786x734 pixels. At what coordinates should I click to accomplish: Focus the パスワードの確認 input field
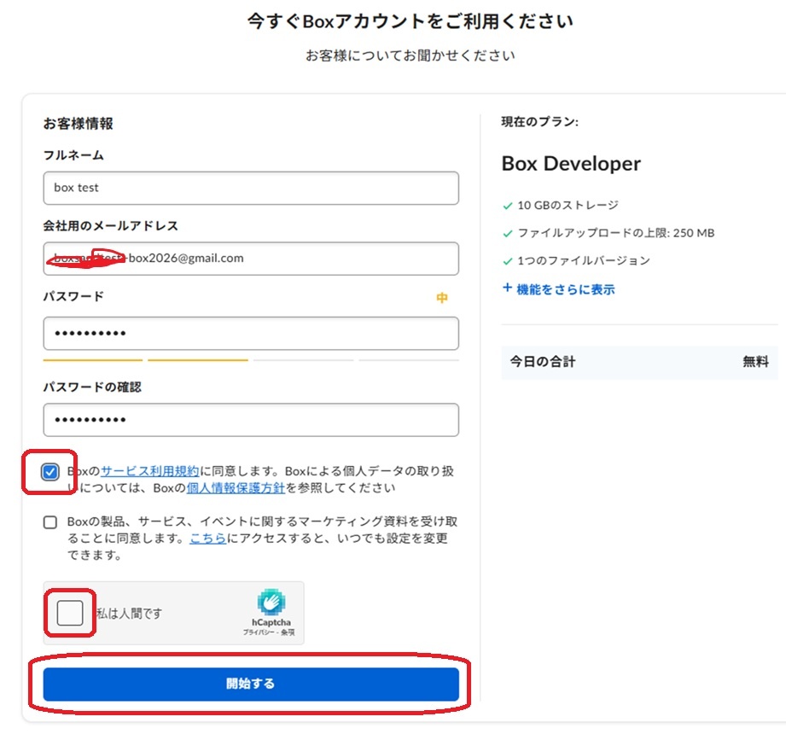pos(251,420)
